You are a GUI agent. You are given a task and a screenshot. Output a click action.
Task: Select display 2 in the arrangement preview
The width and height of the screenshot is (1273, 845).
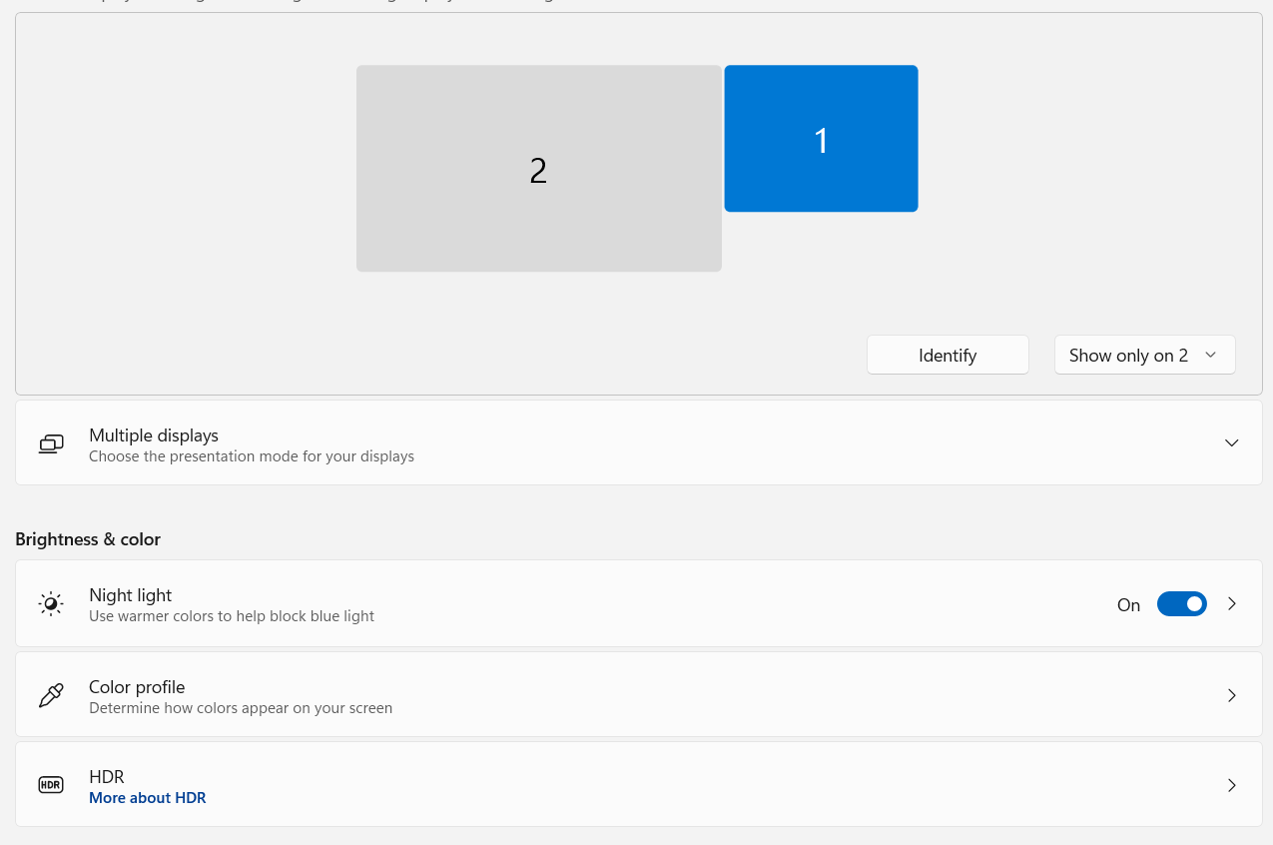tap(538, 168)
